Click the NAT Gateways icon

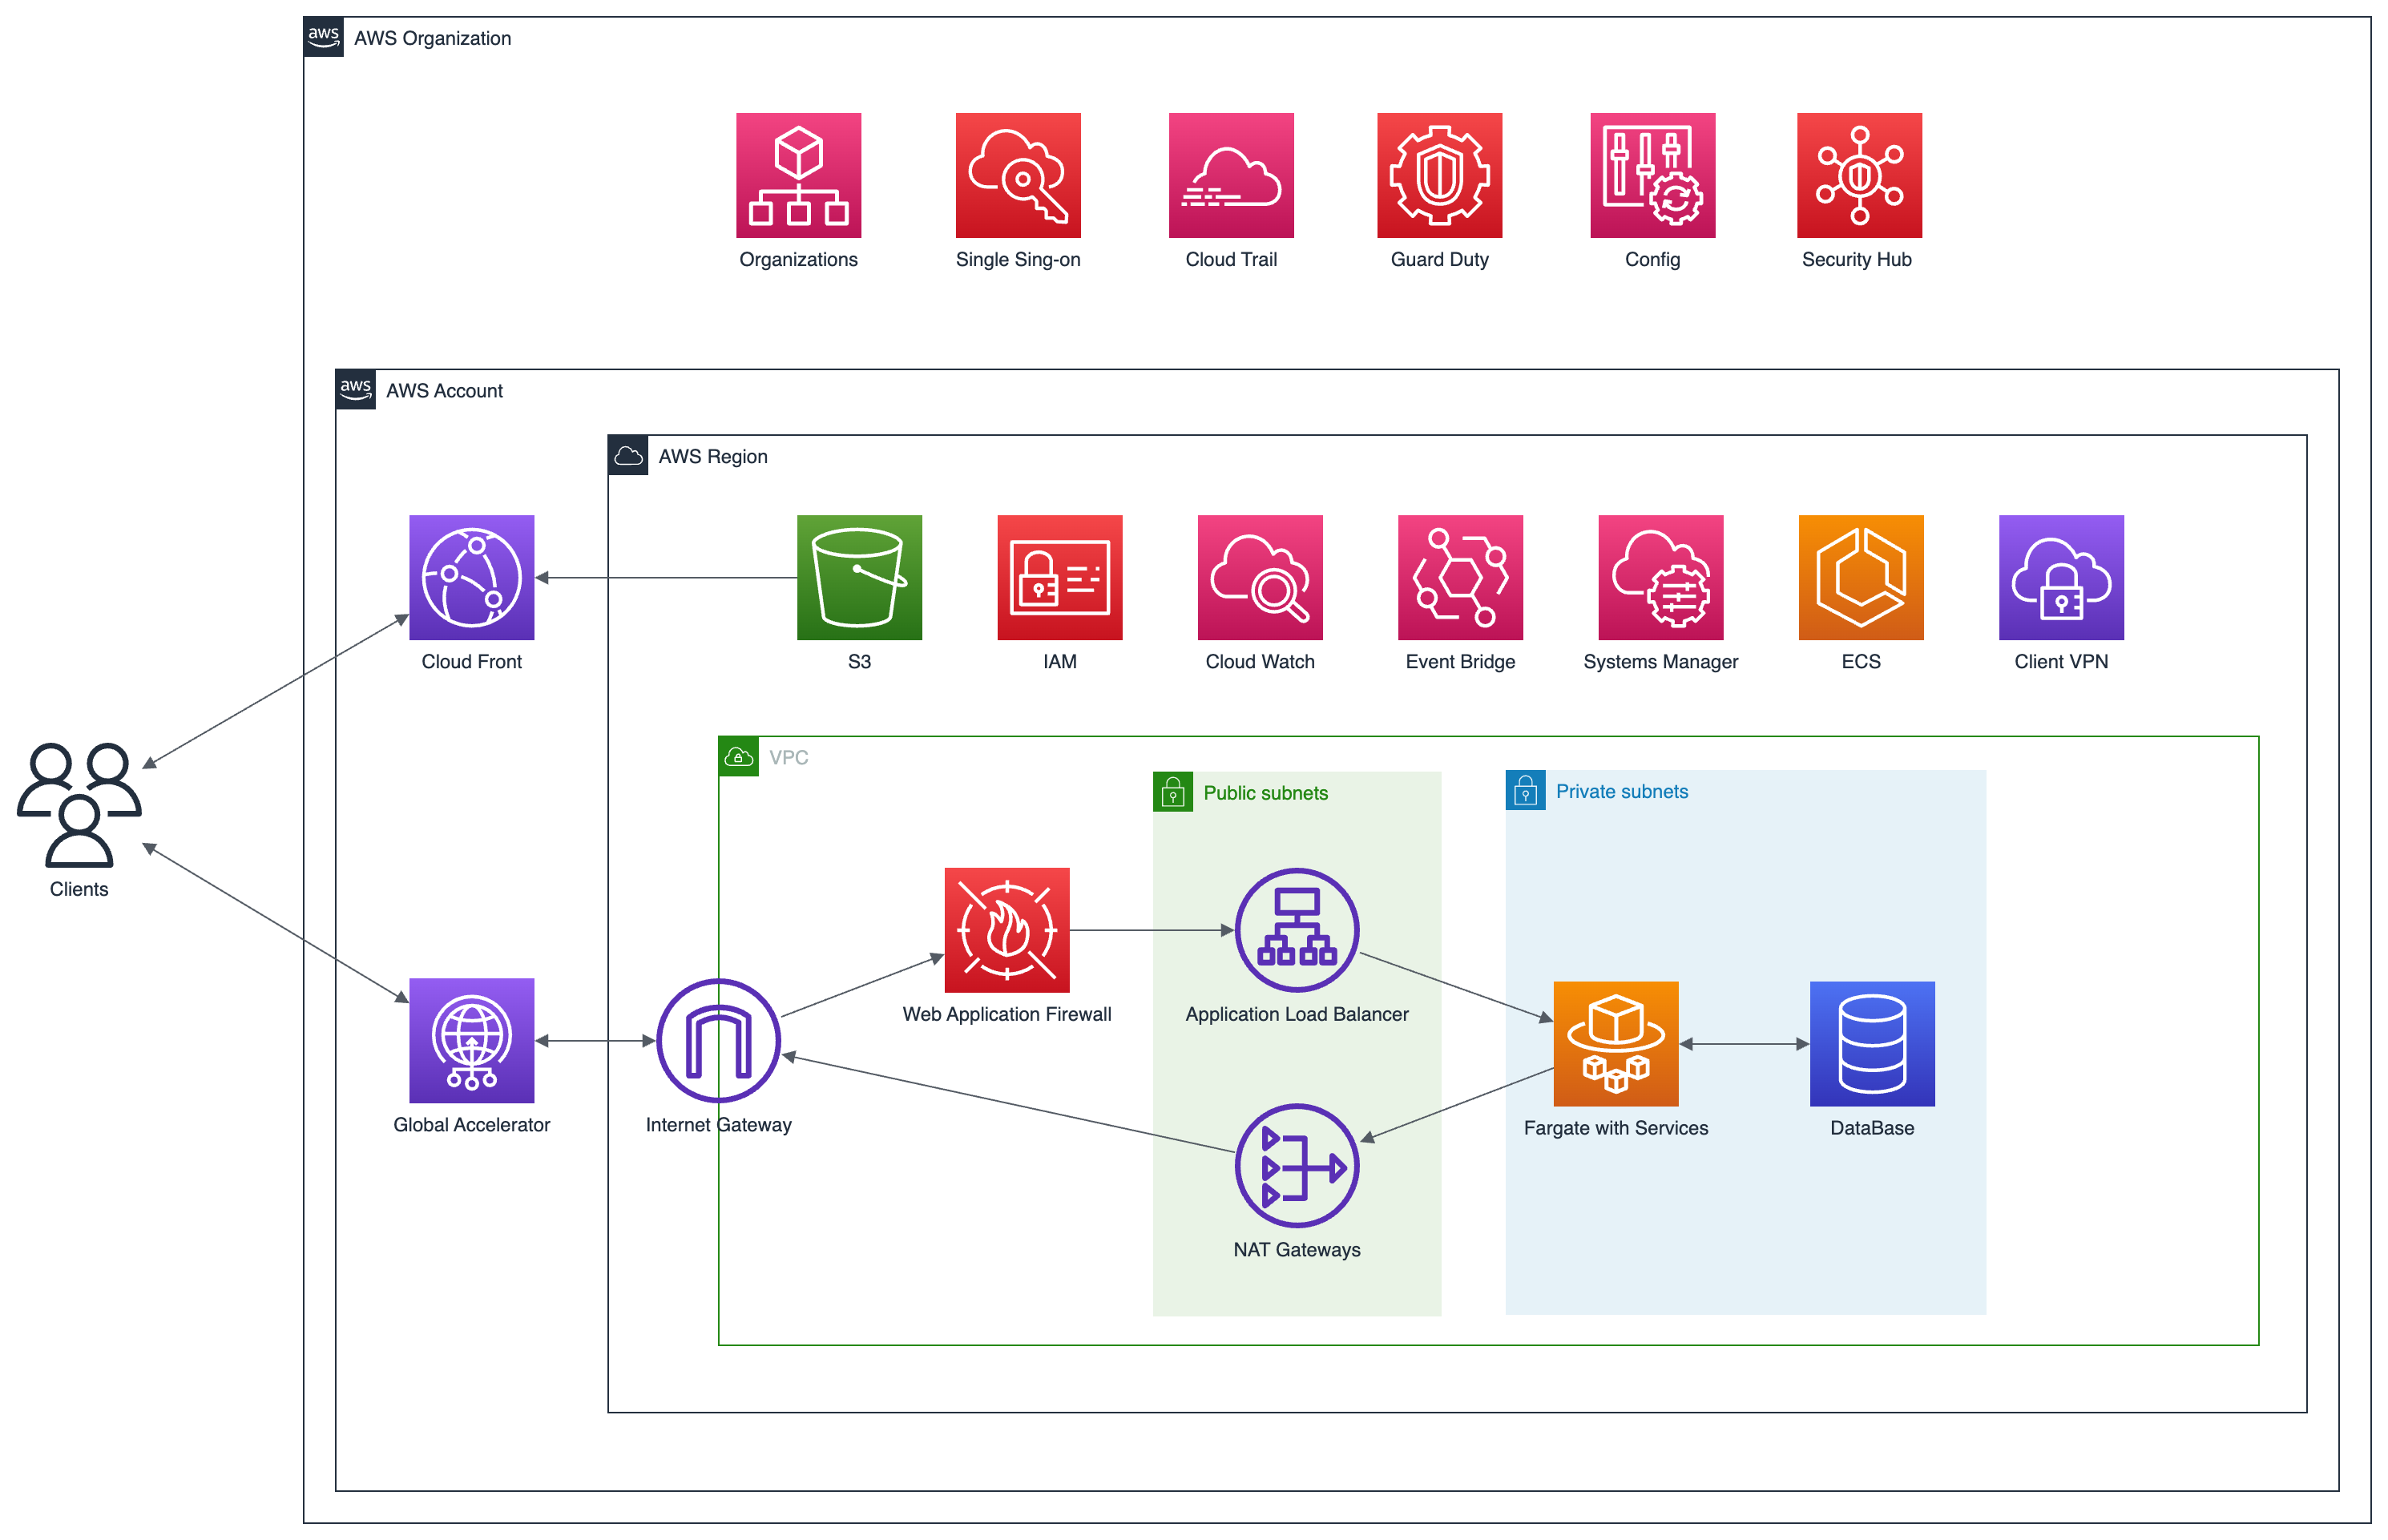[1296, 1165]
